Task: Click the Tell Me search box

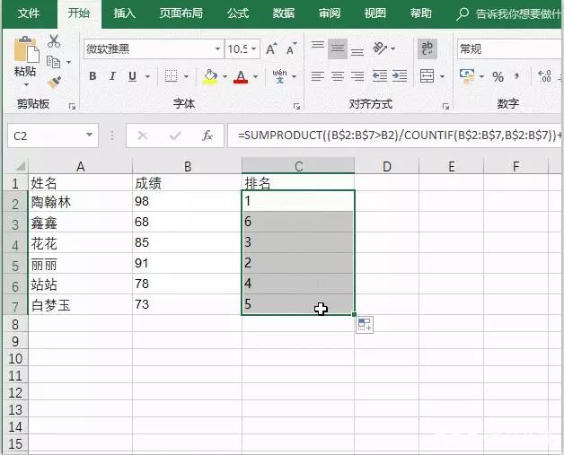Action: click(509, 13)
